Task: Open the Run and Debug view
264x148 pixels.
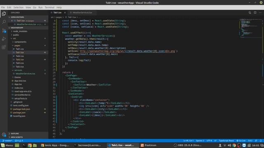Action: point(4,39)
